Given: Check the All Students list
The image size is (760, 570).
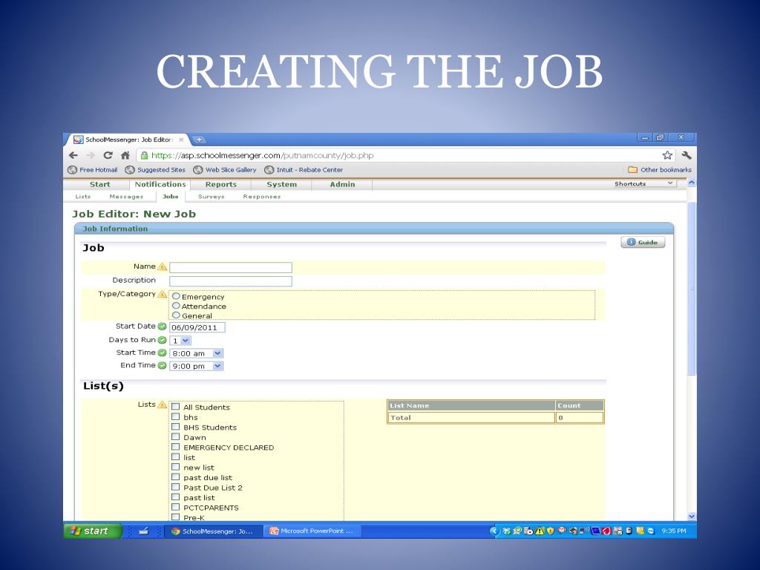Looking at the screenshot, I should [x=175, y=407].
